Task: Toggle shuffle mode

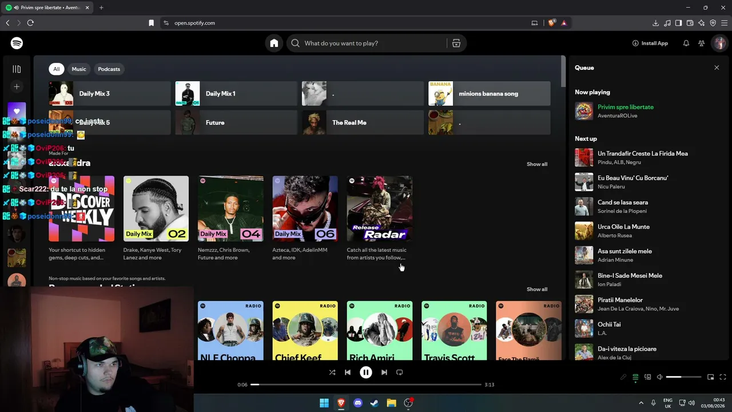Action: point(332,373)
